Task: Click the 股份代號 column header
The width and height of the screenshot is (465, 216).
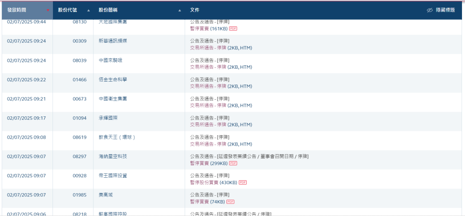Action: (73, 10)
